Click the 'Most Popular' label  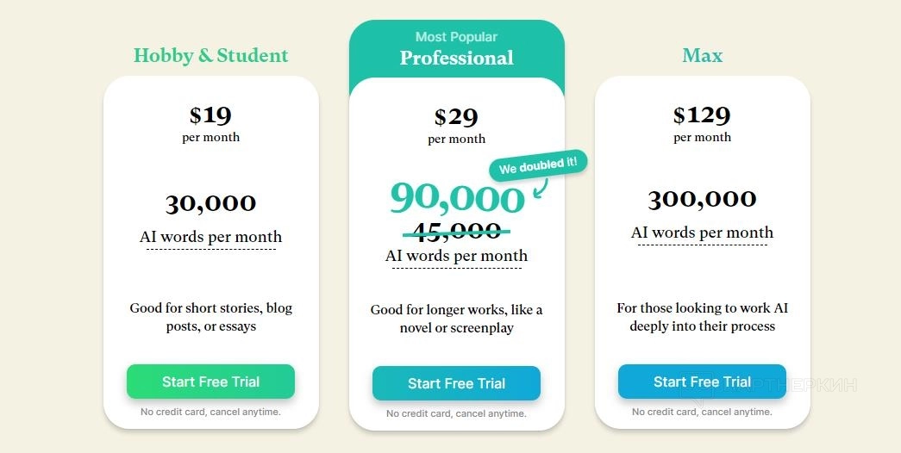pos(456,37)
